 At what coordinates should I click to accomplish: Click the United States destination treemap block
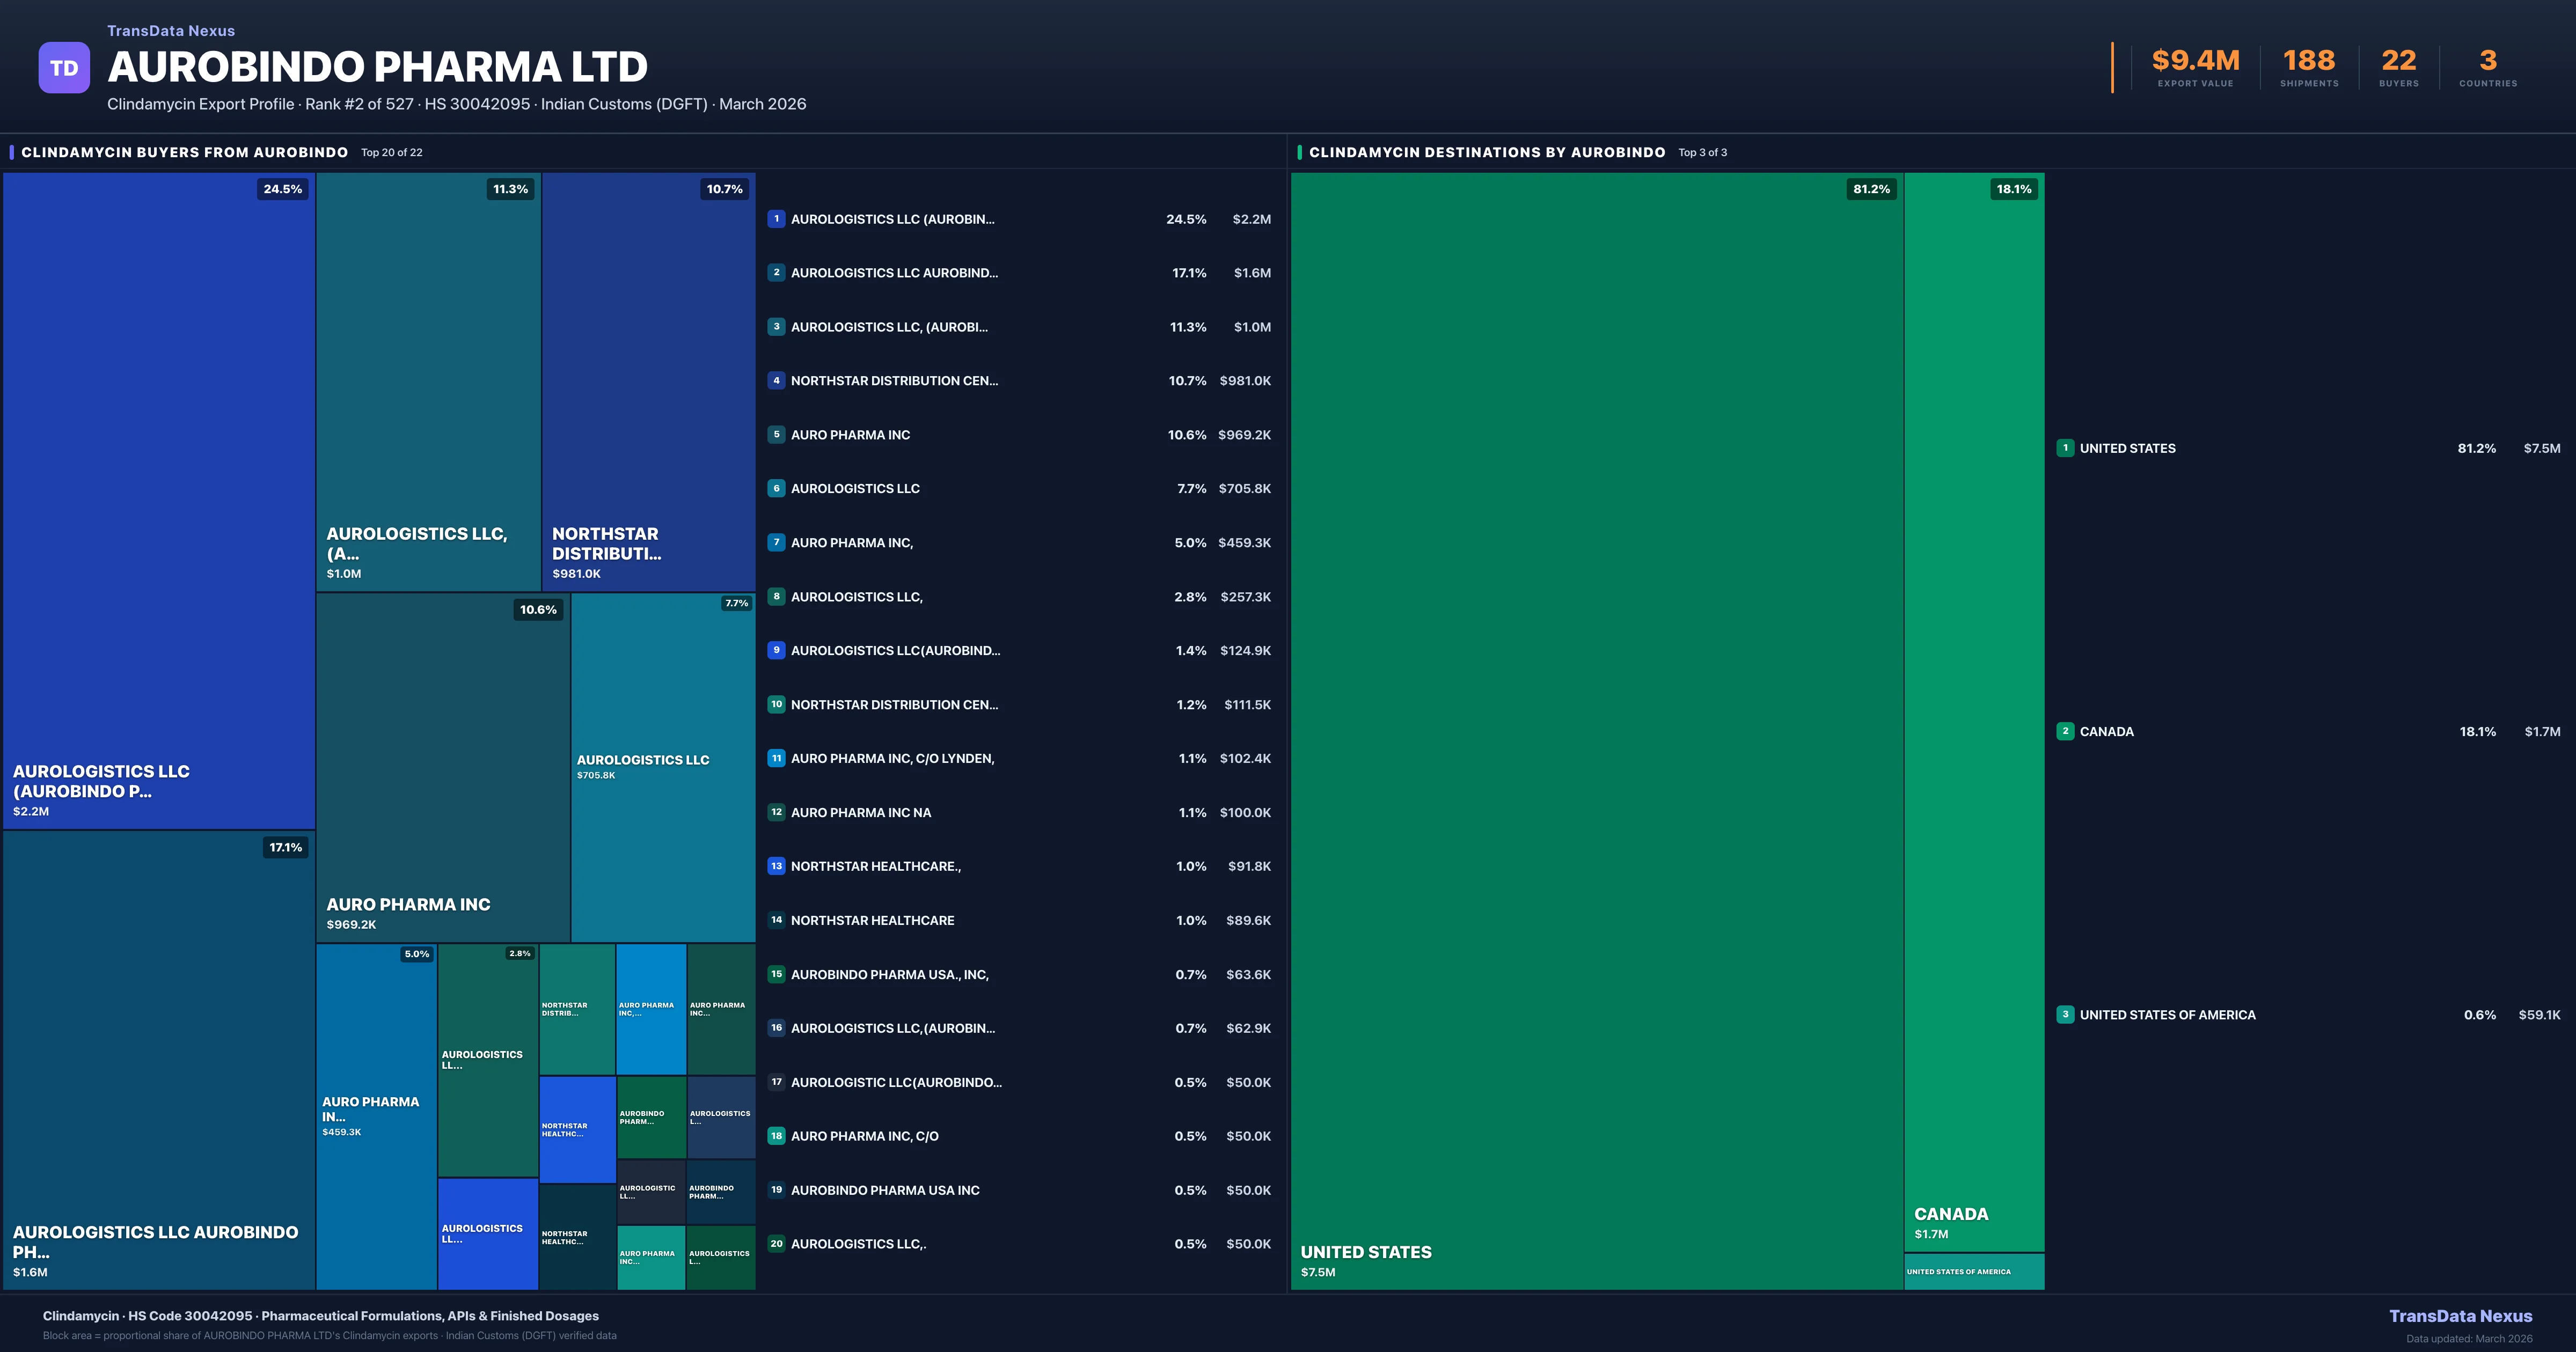(1596, 730)
